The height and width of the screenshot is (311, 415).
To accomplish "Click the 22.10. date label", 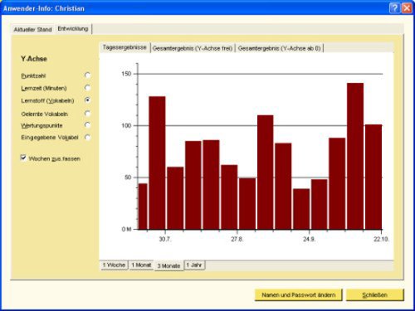I will pyautogui.click(x=382, y=239).
